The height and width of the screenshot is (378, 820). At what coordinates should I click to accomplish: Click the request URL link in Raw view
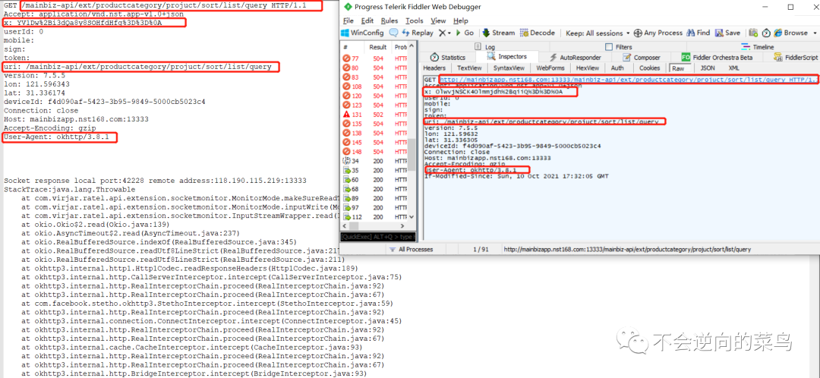(613, 80)
